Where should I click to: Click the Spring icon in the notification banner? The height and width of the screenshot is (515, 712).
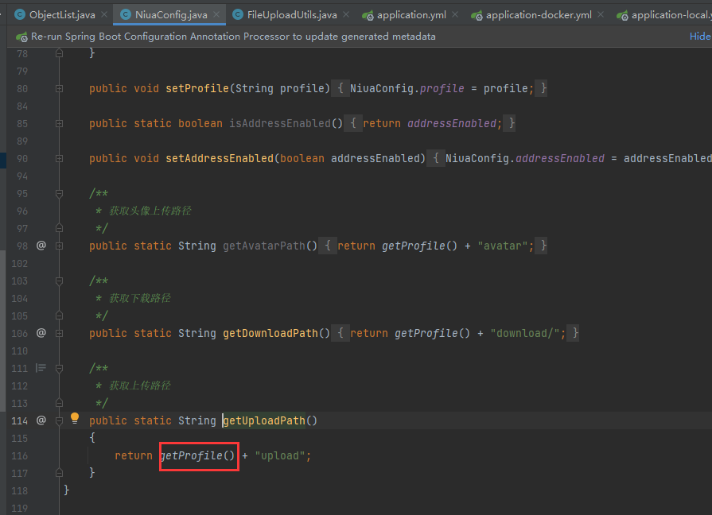pyautogui.click(x=21, y=37)
